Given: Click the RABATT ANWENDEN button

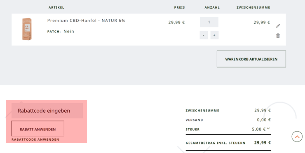Looking at the screenshot, I should click(x=38, y=129).
